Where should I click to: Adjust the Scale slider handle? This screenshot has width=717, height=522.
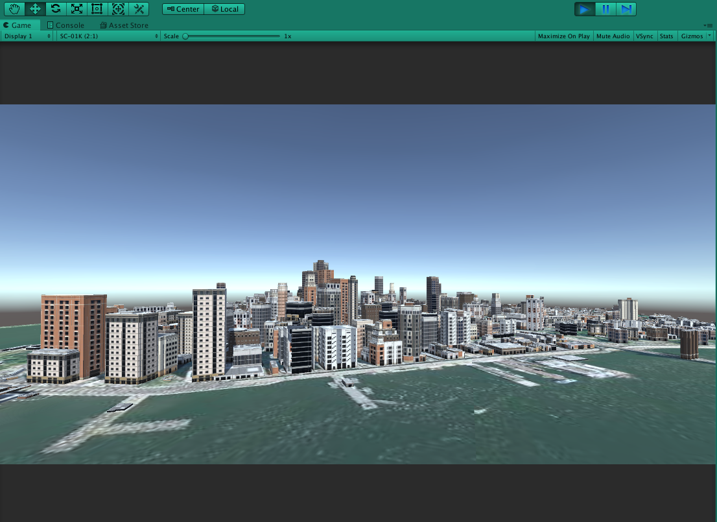pyautogui.click(x=186, y=36)
